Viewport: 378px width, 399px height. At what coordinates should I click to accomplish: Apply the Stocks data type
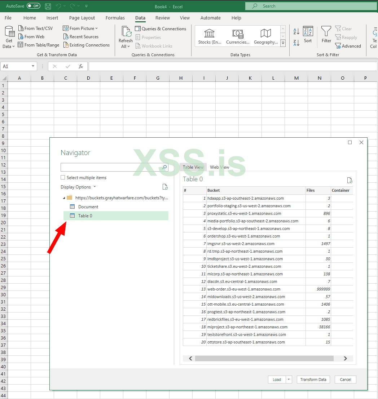point(210,35)
